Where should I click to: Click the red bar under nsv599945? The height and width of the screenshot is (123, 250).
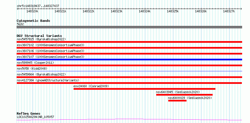tap(129, 65)
